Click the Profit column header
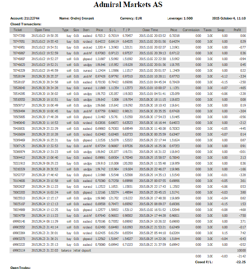 coord(237,30)
